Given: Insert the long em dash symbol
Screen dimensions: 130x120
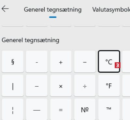Looking at the screenshot, I should (37, 109).
